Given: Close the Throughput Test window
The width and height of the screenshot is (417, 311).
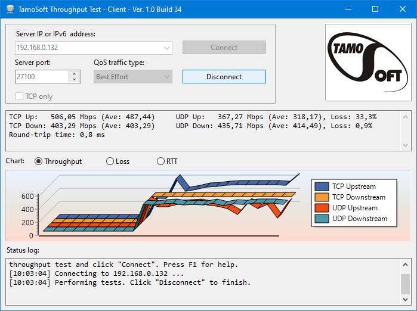Looking at the screenshot, I should [x=403, y=9].
